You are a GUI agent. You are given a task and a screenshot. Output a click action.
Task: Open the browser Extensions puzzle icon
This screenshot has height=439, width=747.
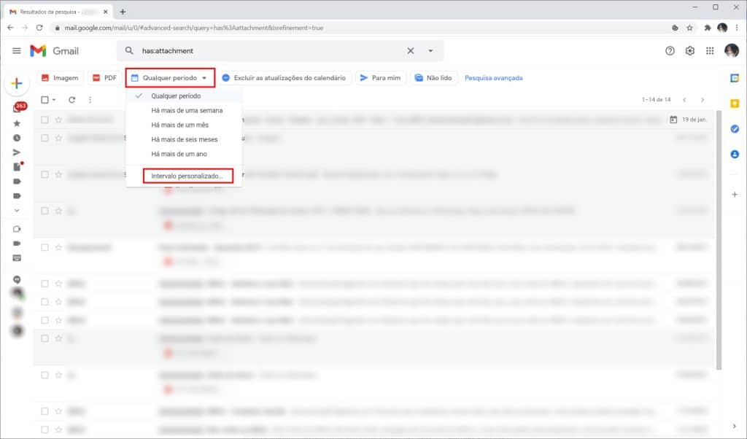pyautogui.click(x=708, y=28)
